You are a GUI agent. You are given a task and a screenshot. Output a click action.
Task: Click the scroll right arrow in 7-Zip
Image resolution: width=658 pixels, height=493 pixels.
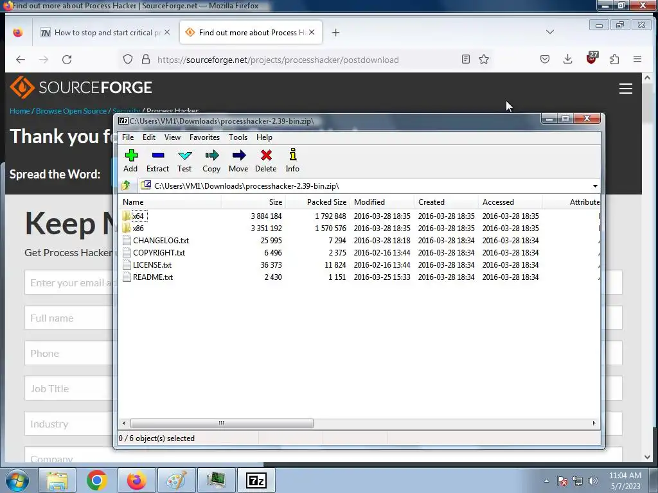coord(594,423)
